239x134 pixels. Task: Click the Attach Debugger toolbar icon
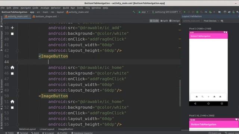click(210, 12)
